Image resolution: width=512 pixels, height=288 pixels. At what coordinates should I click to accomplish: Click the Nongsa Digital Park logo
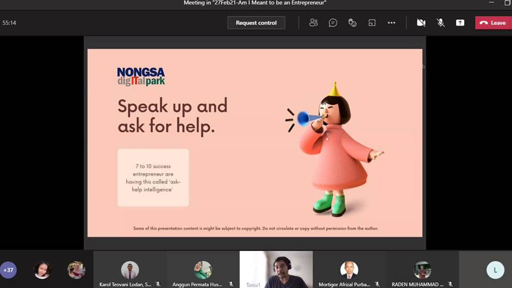click(x=141, y=77)
